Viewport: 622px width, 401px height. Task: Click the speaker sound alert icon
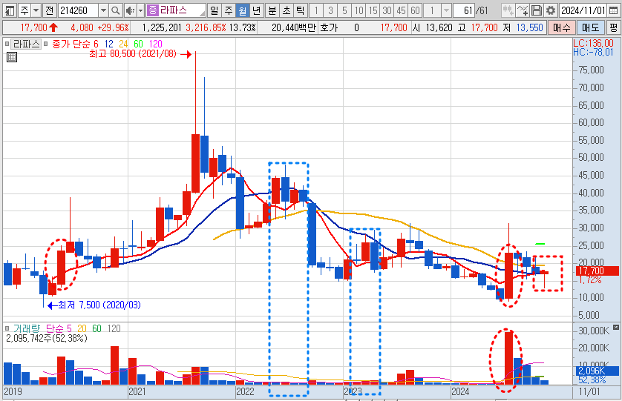click(130, 10)
